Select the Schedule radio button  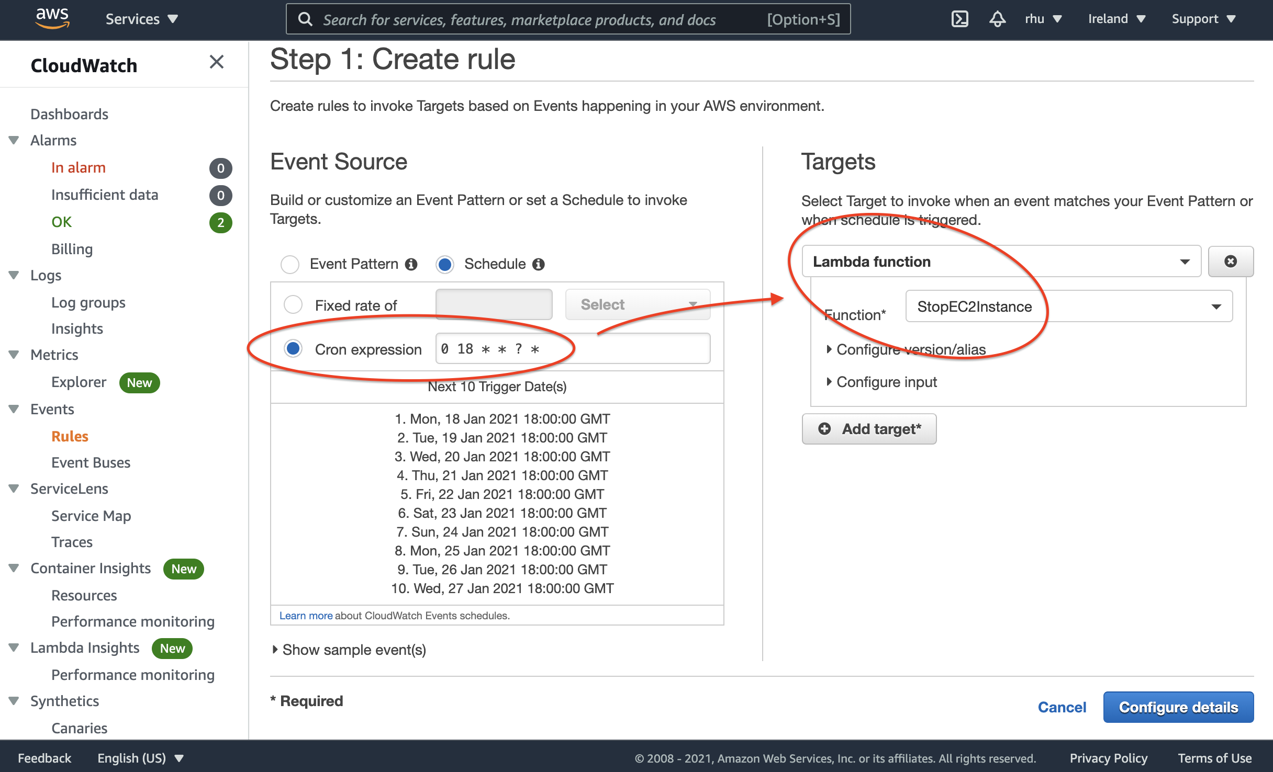coord(445,265)
